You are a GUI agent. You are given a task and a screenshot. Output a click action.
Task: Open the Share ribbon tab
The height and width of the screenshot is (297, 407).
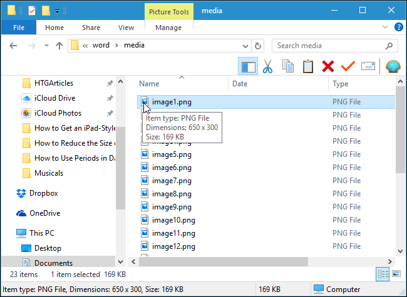(91, 28)
